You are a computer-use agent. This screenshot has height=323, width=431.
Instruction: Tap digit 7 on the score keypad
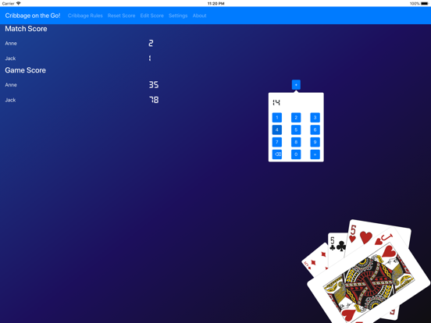277,142
